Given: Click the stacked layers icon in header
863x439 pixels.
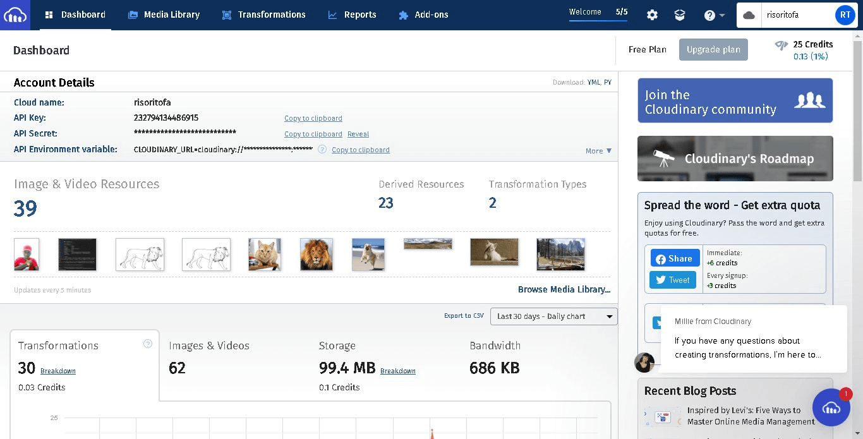Looking at the screenshot, I should 680,15.
